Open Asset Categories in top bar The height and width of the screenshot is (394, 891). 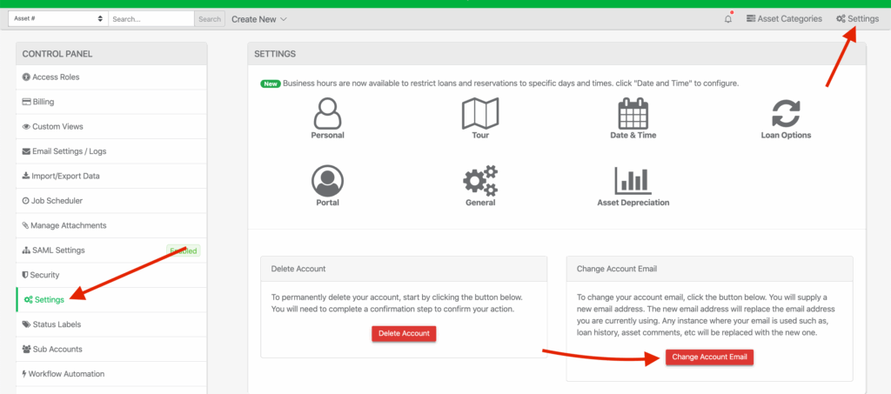784,19
